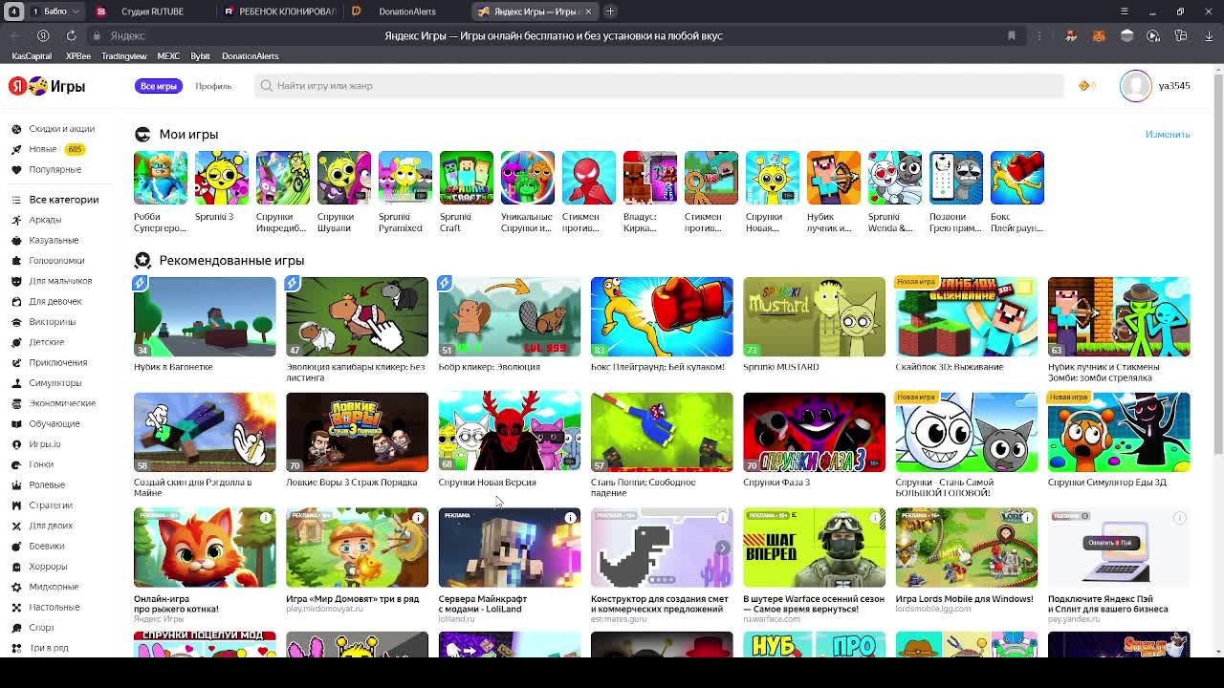Click the Sprunki 3 game icon
The height and width of the screenshot is (688, 1224).
tap(221, 178)
